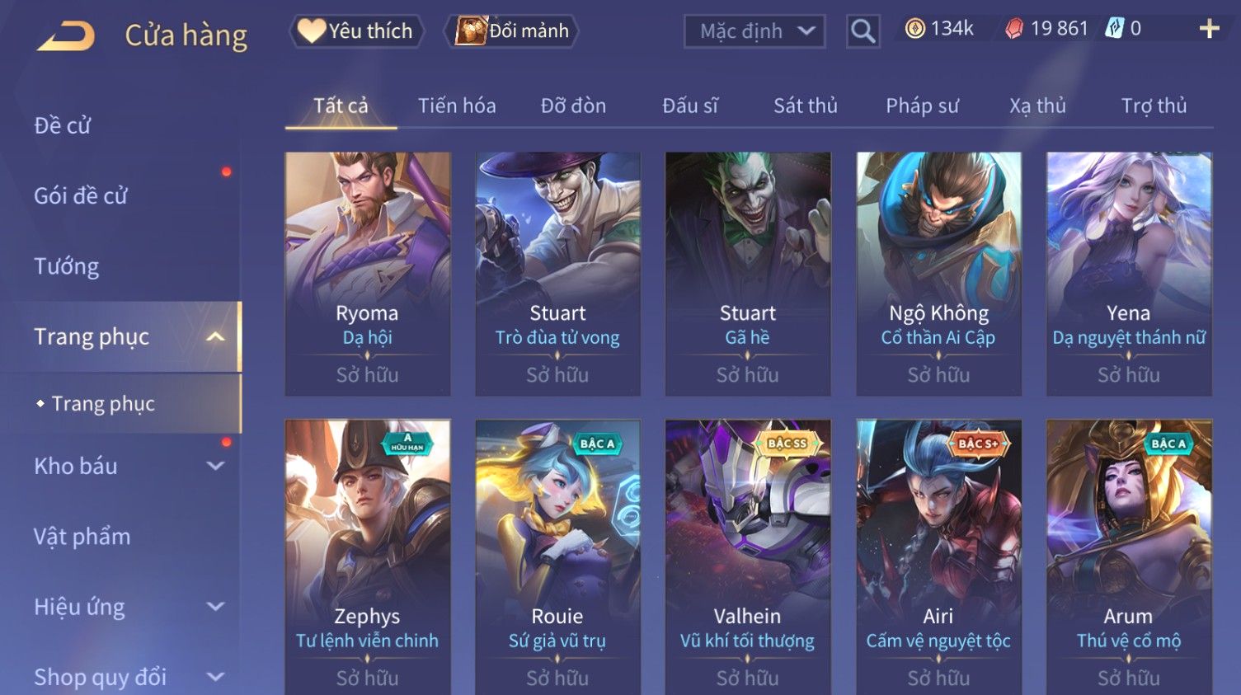Switch to the Tiến hóa tab

click(457, 106)
